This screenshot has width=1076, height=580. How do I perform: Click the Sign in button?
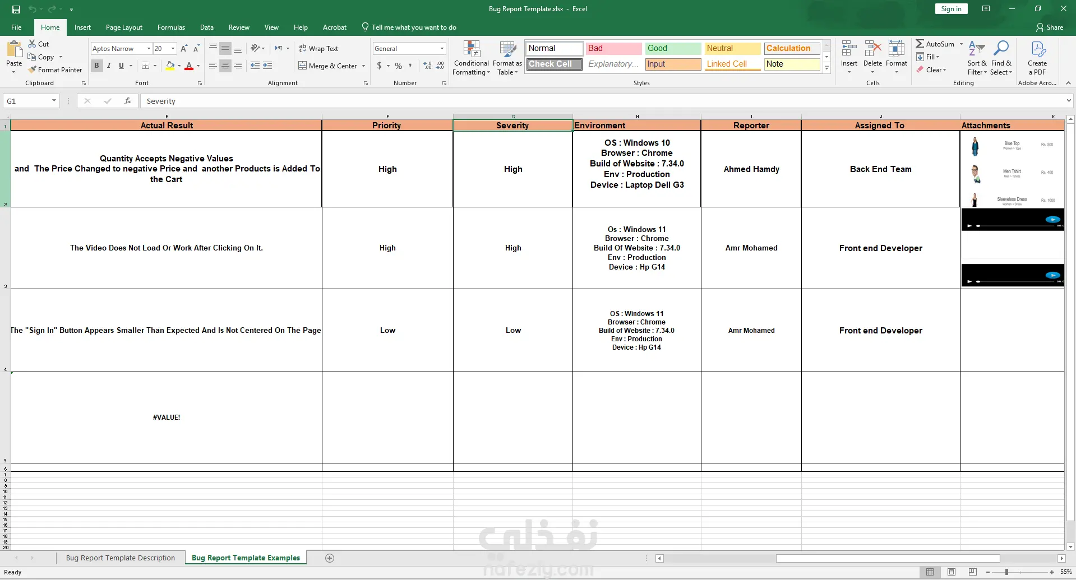pyautogui.click(x=951, y=9)
